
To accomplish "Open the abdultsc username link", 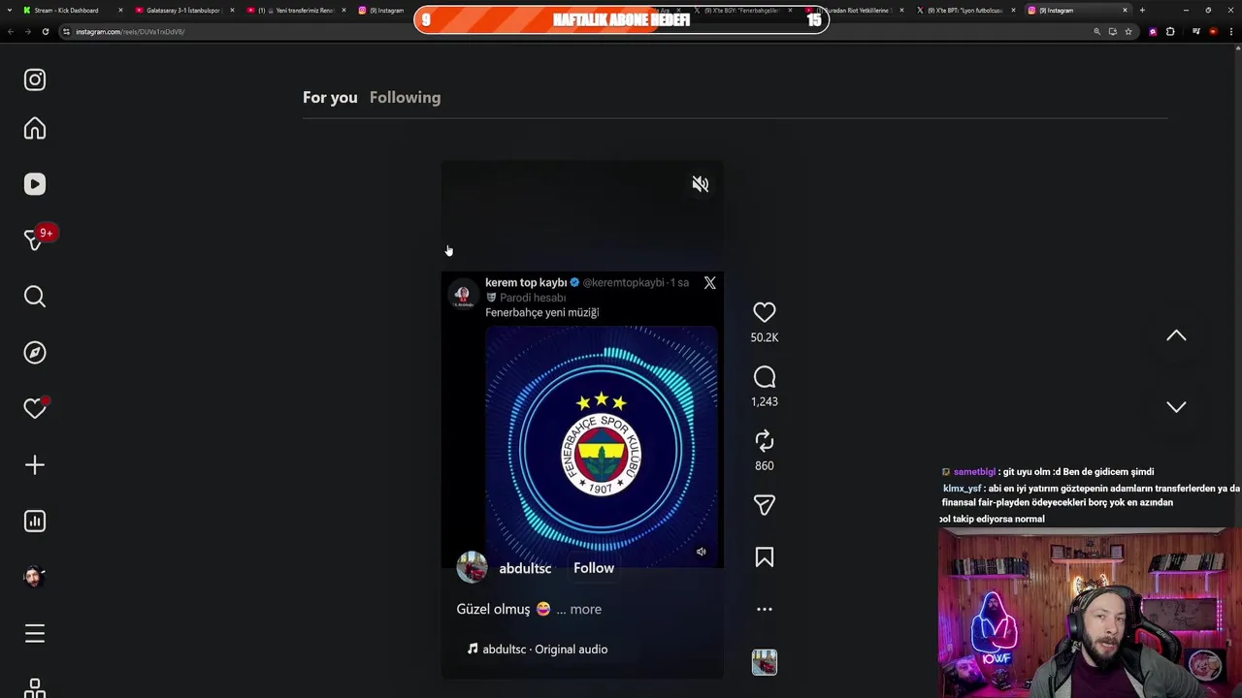I will tap(525, 568).
